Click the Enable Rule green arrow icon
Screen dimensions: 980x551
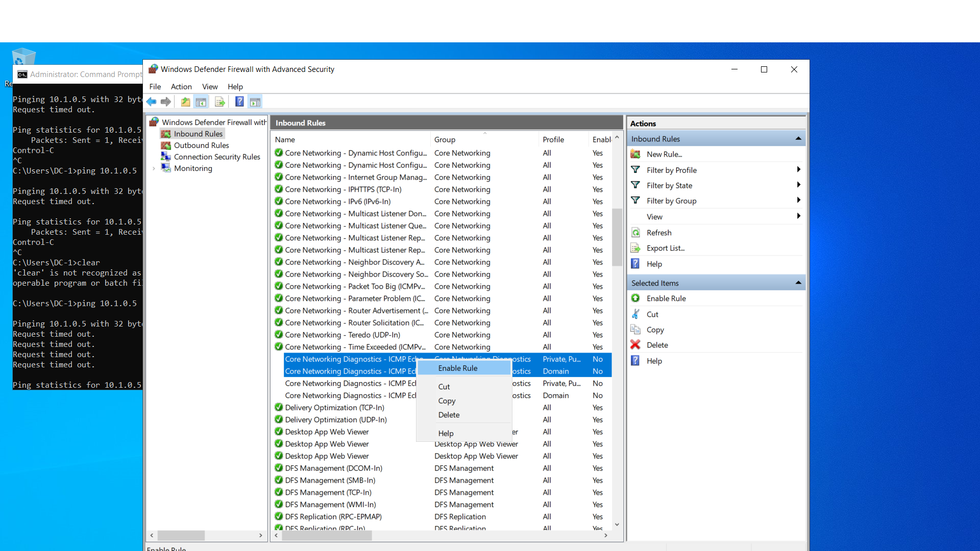click(635, 298)
